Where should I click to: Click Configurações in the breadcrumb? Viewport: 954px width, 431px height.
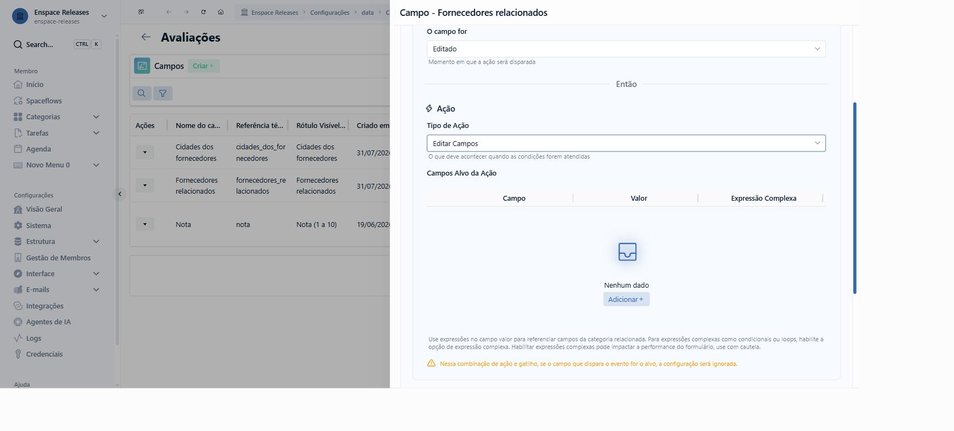(x=329, y=13)
